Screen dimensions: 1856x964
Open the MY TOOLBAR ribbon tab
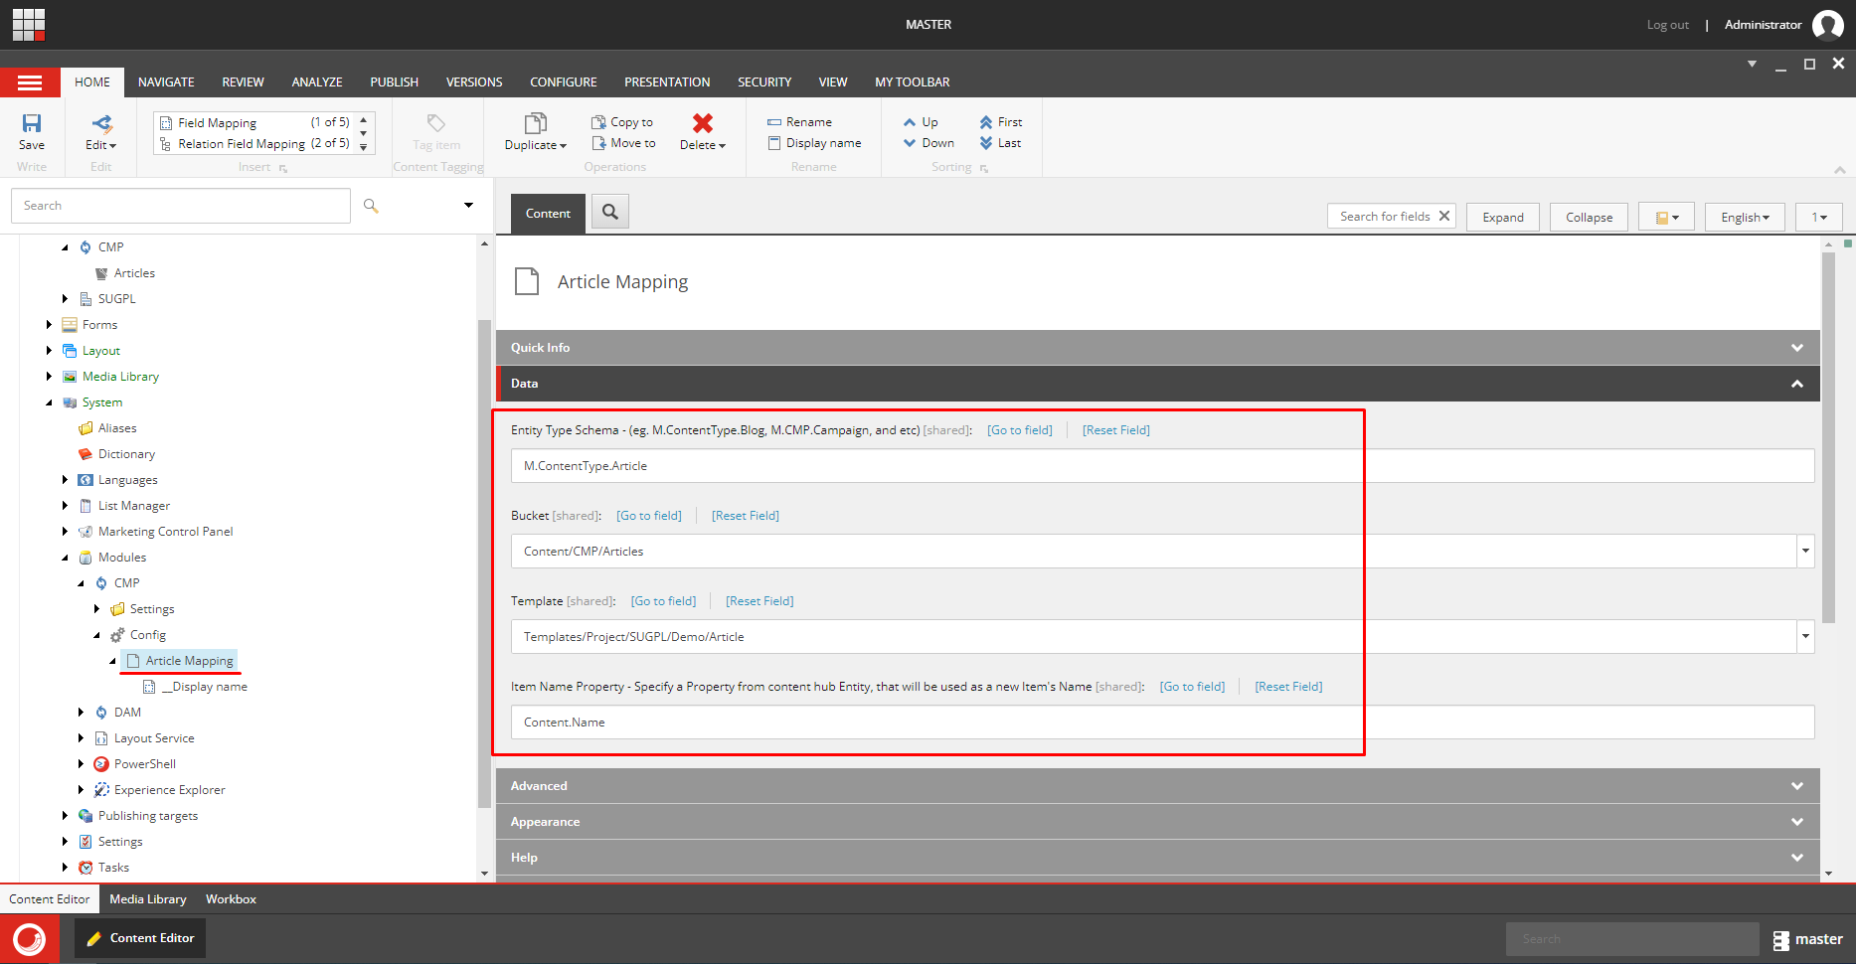(912, 82)
